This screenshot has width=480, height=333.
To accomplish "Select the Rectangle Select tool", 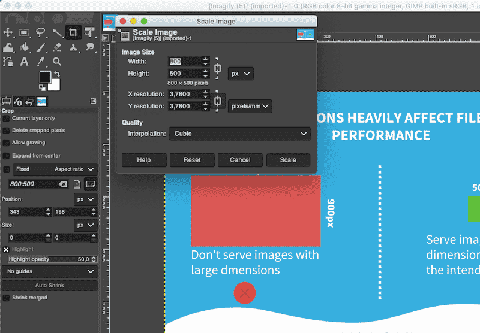I will click(x=24, y=32).
